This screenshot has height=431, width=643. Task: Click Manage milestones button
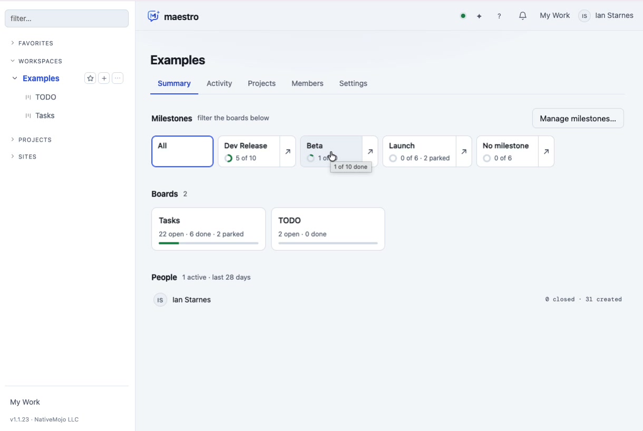tap(578, 119)
